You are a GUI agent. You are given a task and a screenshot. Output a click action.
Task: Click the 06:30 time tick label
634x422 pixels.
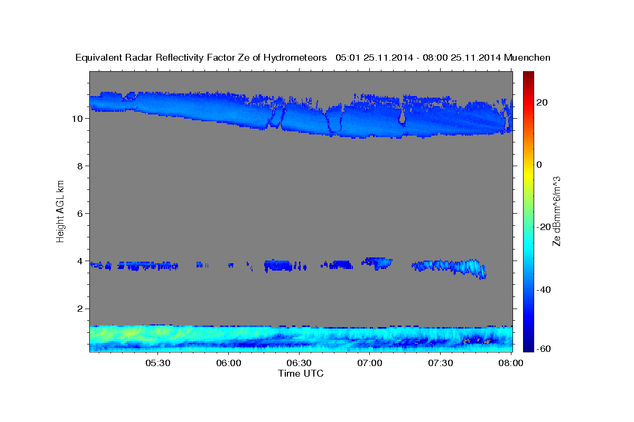click(x=299, y=363)
